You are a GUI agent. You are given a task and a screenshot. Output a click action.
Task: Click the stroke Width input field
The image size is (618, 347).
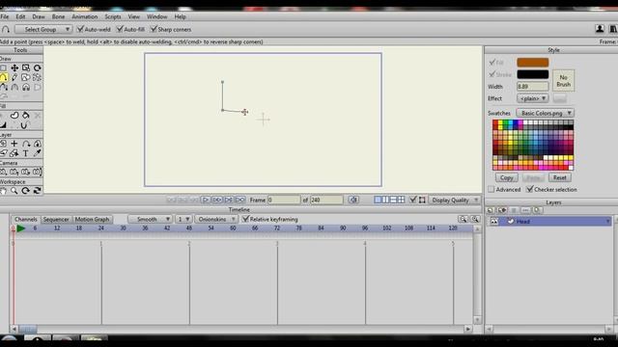point(532,86)
